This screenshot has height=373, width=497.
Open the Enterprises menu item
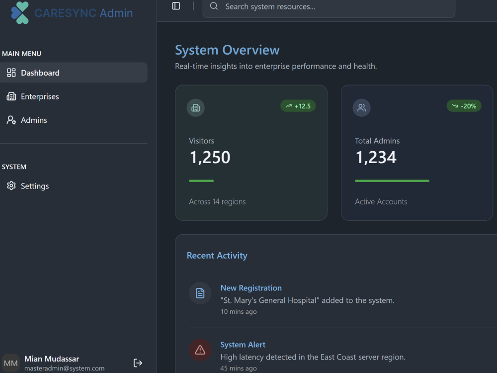click(74, 96)
